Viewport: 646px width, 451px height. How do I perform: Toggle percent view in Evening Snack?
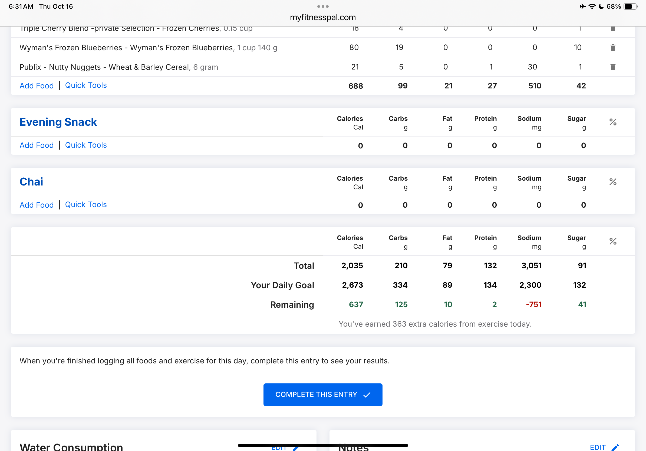[613, 122]
